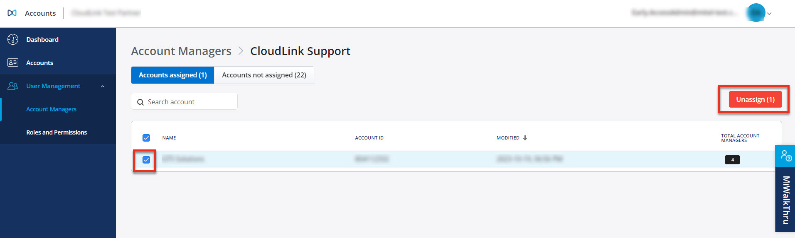Click the user avatar in header
The image size is (795, 238).
click(756, 13)
